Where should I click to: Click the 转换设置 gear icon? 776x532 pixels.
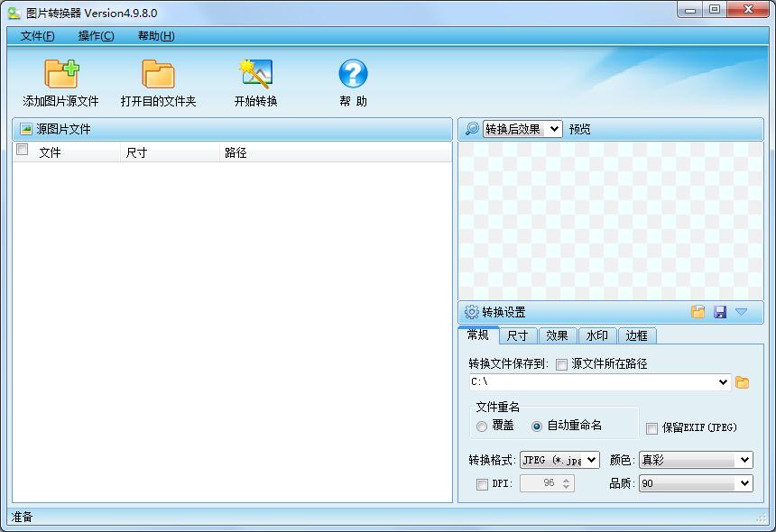[x=472, y=312]
